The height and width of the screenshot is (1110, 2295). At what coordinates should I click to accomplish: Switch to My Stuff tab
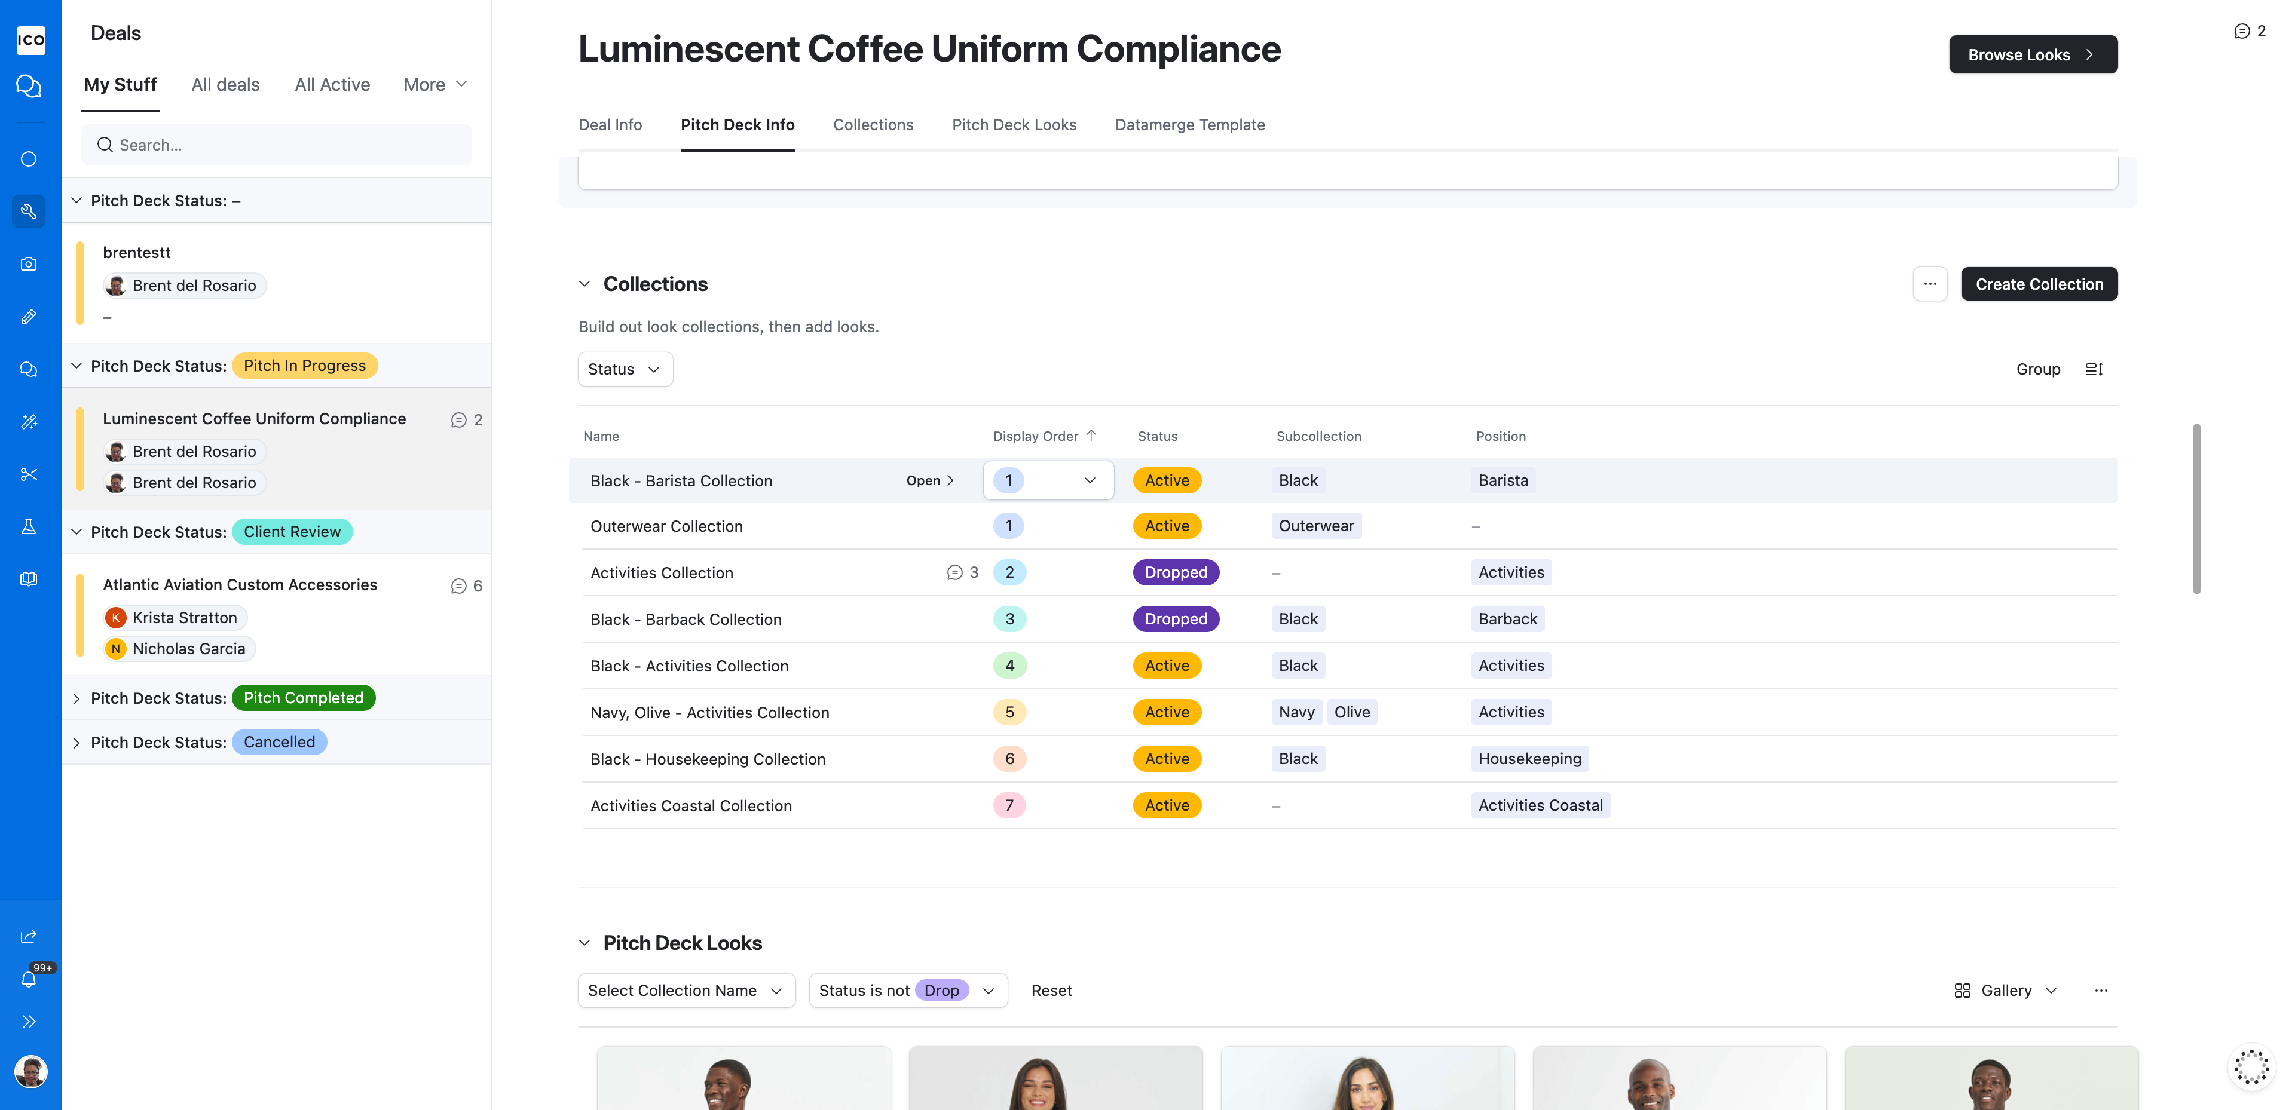click(120, 84)
